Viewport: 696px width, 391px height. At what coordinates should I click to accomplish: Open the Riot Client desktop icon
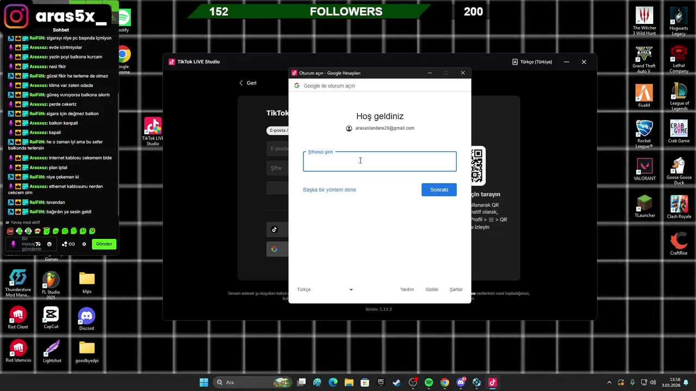(18, 318)
